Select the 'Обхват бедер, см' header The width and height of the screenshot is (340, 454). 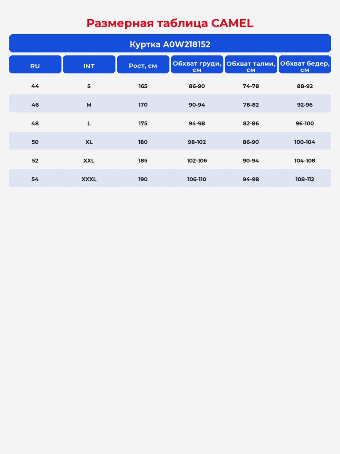[305, 65]
